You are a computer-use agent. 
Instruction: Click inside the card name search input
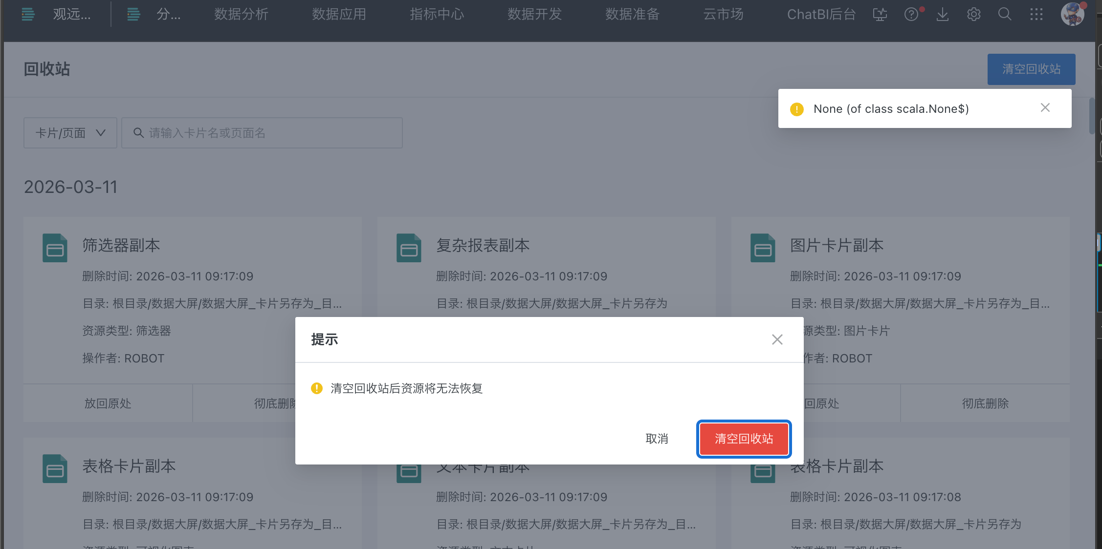(263, 132)
